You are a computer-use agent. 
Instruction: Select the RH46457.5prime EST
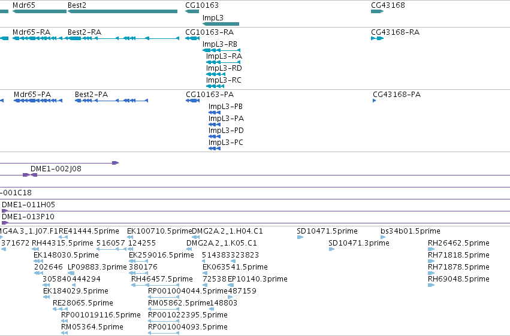[155, 285]
